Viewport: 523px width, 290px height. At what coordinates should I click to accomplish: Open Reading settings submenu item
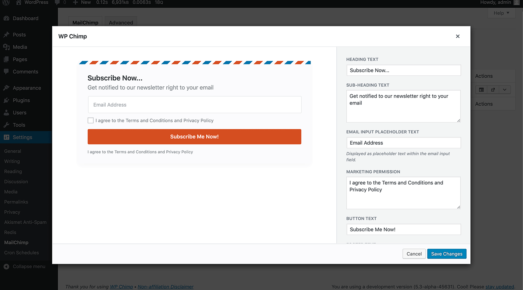pos(13,171)
